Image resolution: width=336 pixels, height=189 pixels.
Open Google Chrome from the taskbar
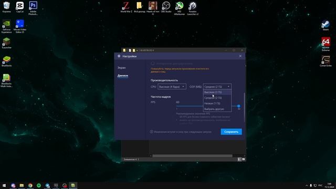tap(30, 185)
